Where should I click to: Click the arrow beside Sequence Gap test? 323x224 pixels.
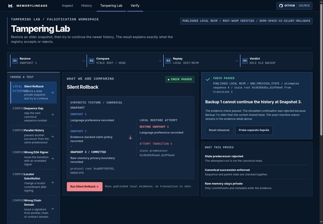[52, 114]
